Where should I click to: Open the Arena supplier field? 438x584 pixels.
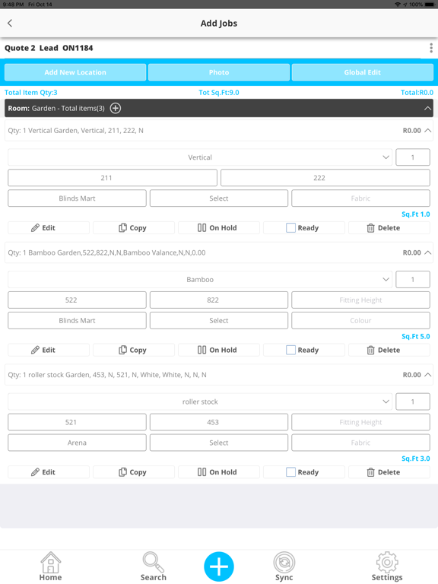tap(77, 443)
